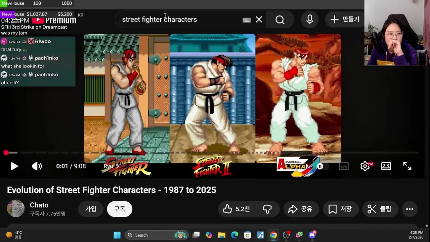Click the 0:01 / 9:08 time display
This screenshot has height=242, width=430.
(x=71, y=166)
